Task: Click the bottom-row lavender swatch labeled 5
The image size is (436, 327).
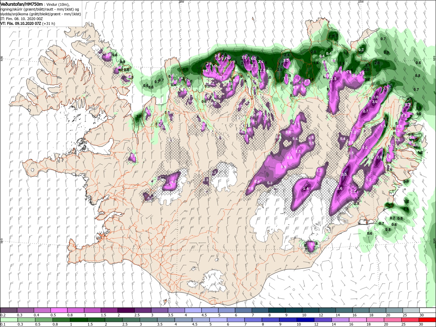Action: click(x=218, y=320)
